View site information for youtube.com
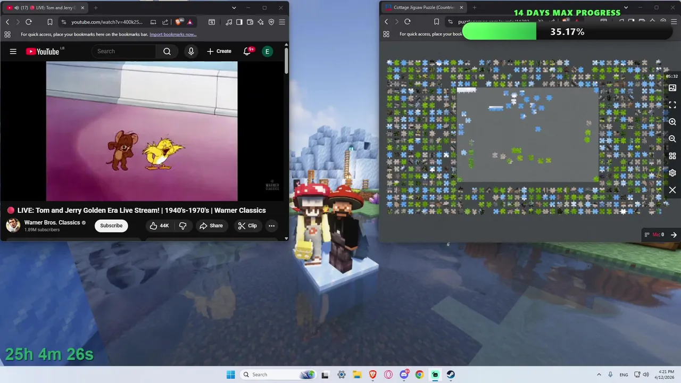 point(64,22)
